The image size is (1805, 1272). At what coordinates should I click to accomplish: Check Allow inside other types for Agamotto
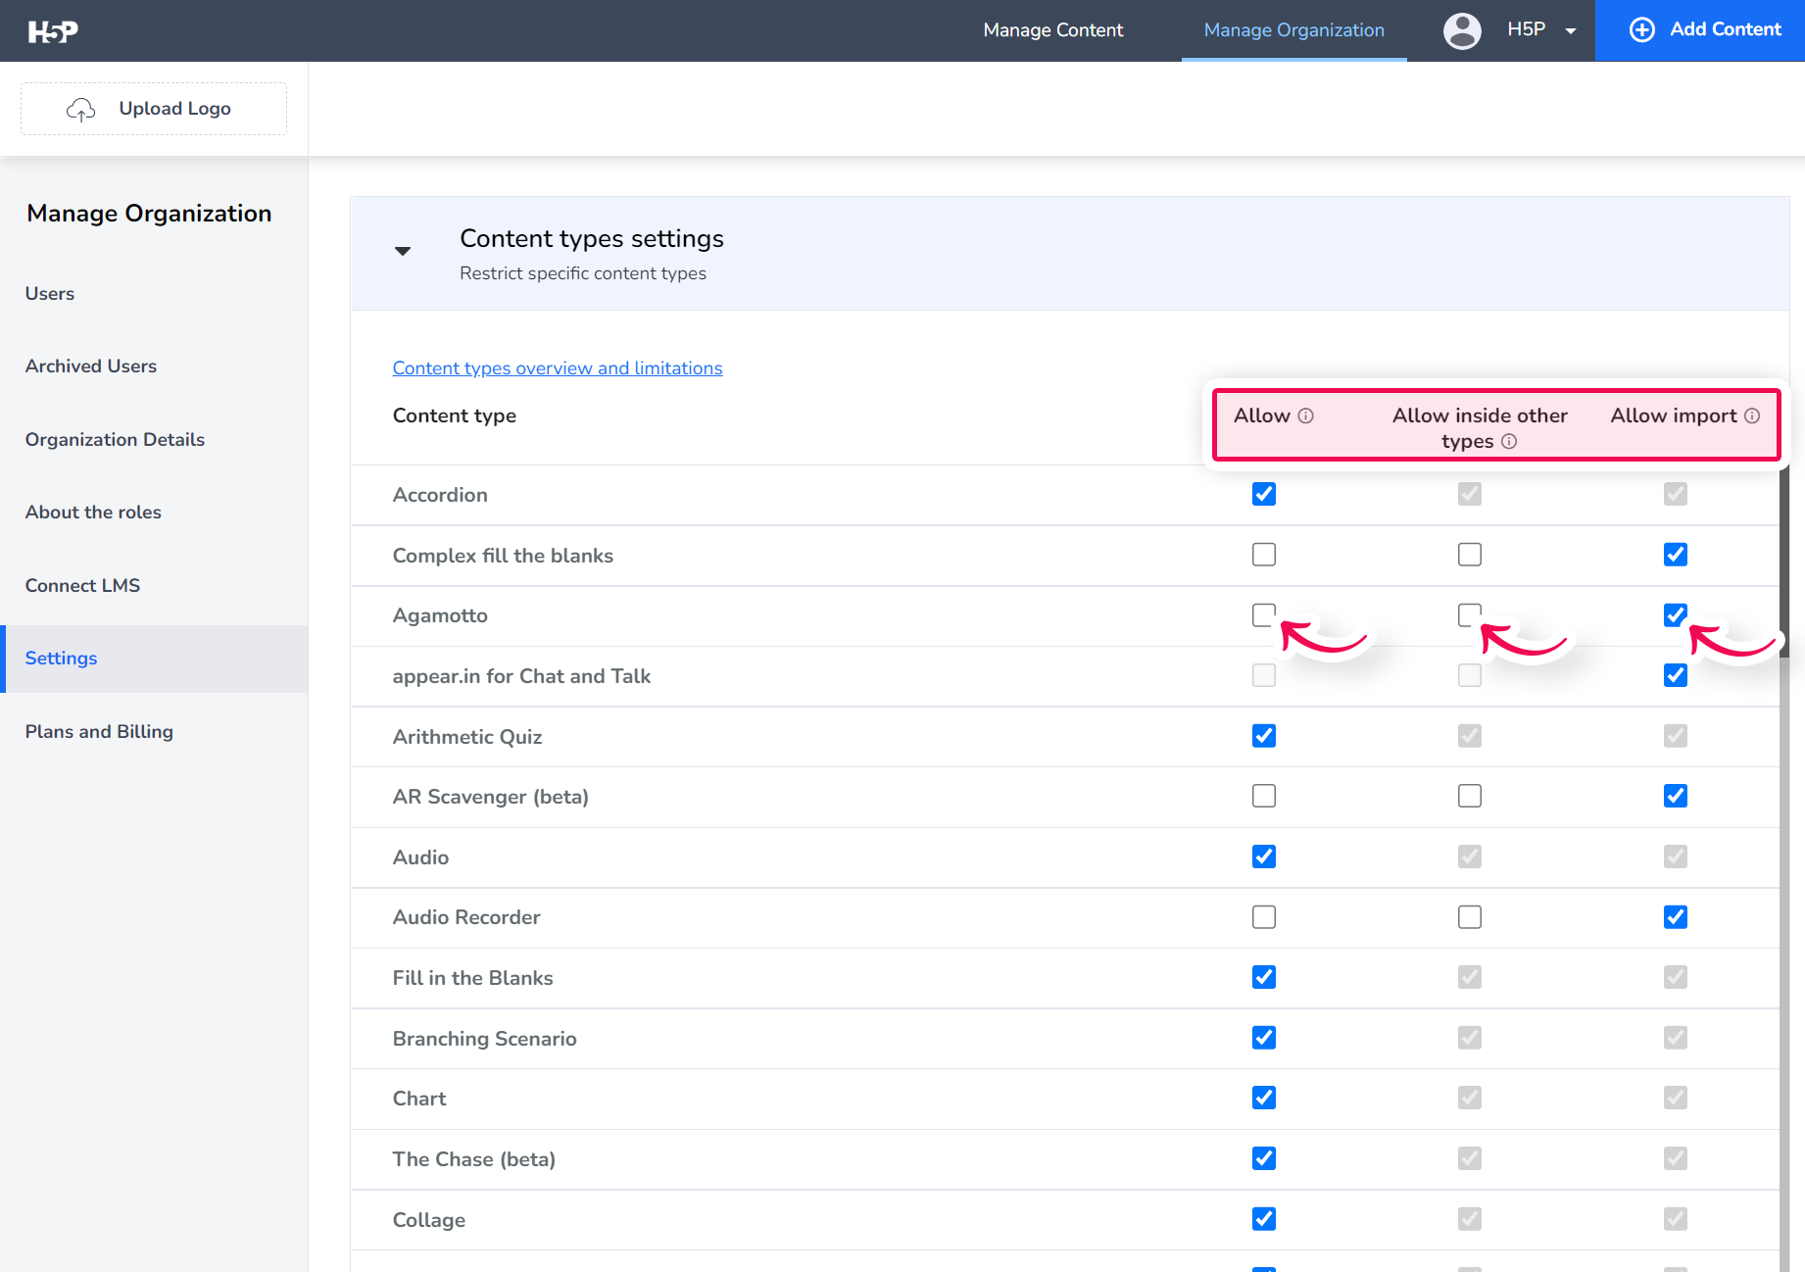point(1470,614)
